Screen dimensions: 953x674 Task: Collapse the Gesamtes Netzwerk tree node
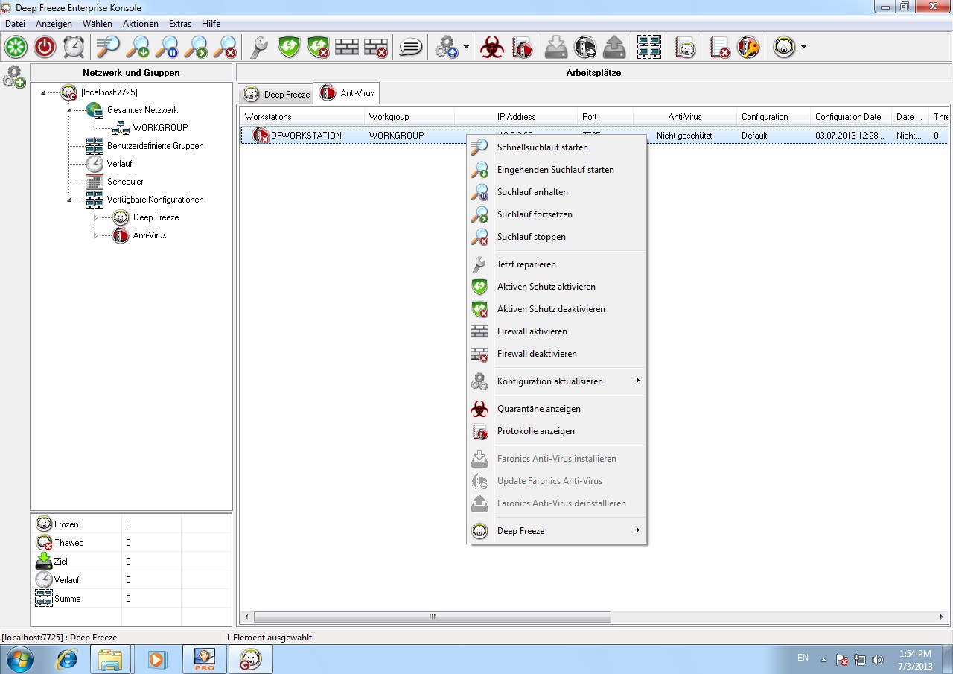(70, 110)
